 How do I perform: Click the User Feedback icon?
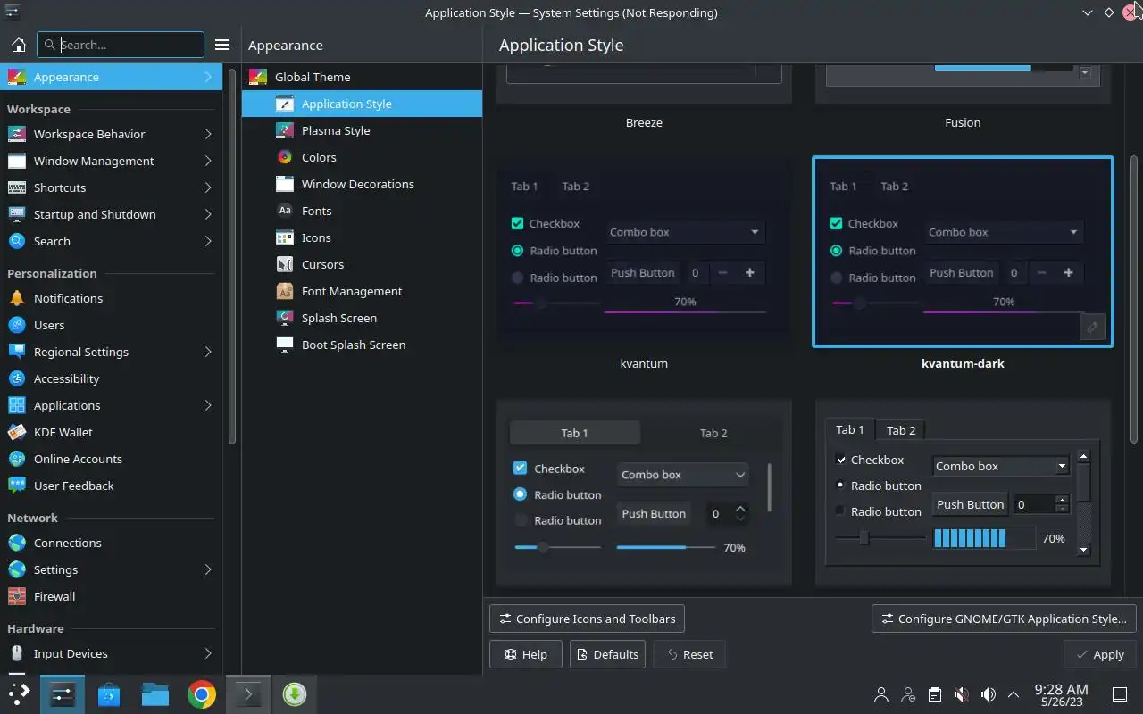[x=17, y=486]
